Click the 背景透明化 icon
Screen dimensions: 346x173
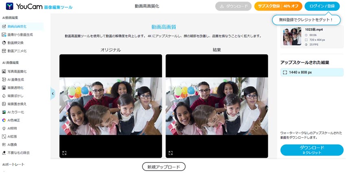click(4, 88)
